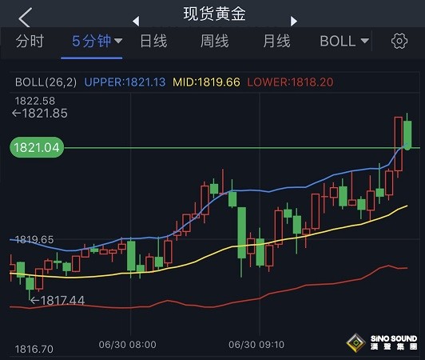This screenshot has width=425, height=360.
Task: Open the 5分钟 interval dropdown
Action: (x=97, y=42)
